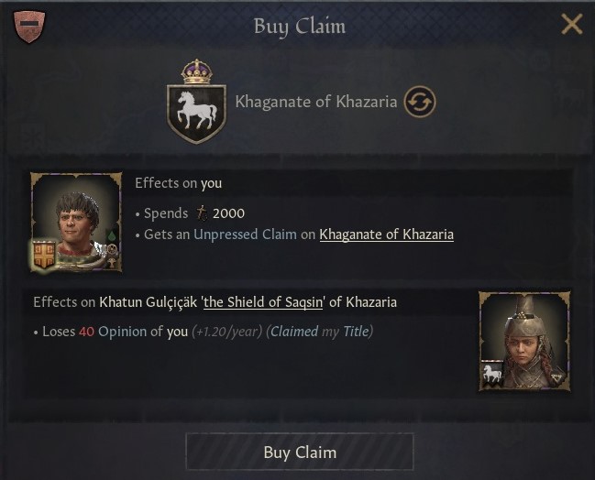Click the swap title circular arrows icon
595x480 pixels.
click(x=419, y=101)
